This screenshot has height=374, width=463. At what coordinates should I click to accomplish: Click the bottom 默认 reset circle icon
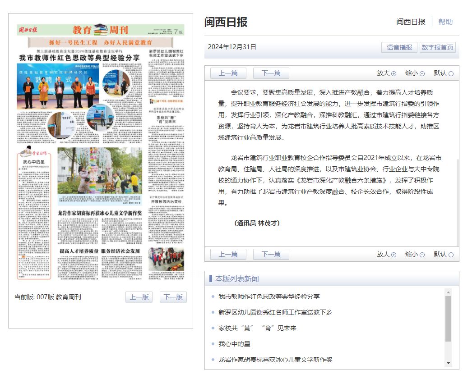coord(451,255)
